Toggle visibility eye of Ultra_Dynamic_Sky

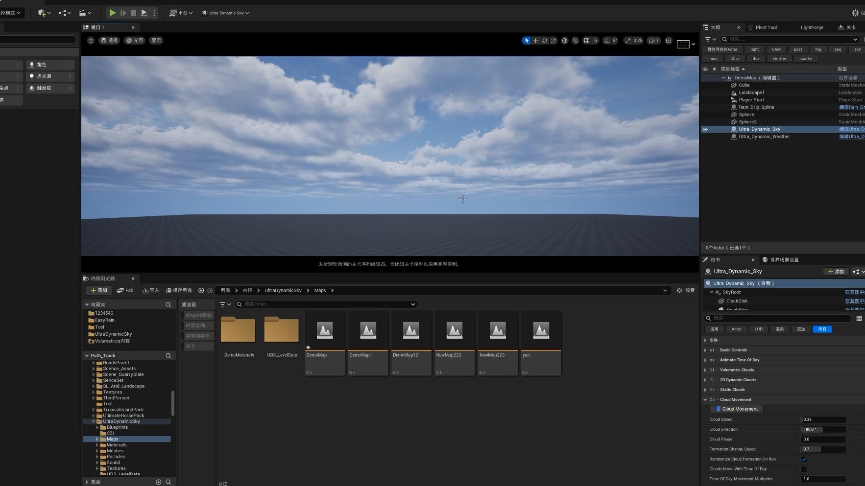(705, 130)
